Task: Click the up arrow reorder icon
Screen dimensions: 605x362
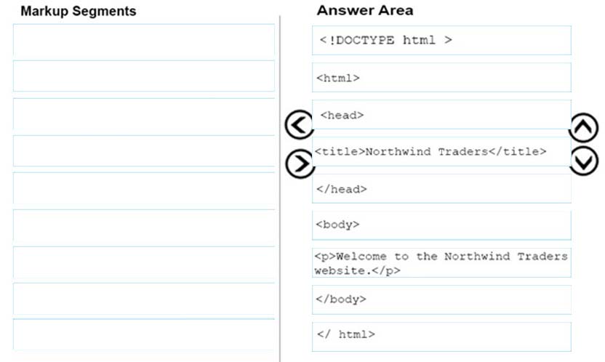Action: point(583,128)
